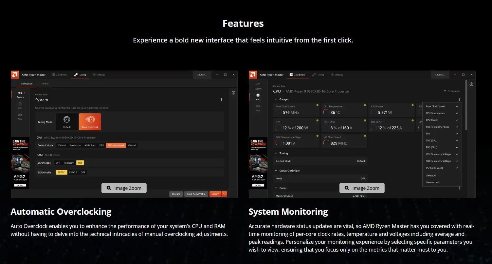The image size is (492, 264).
Task: Open Settings tab in Tuning window
Action: [x=99, y=75]
